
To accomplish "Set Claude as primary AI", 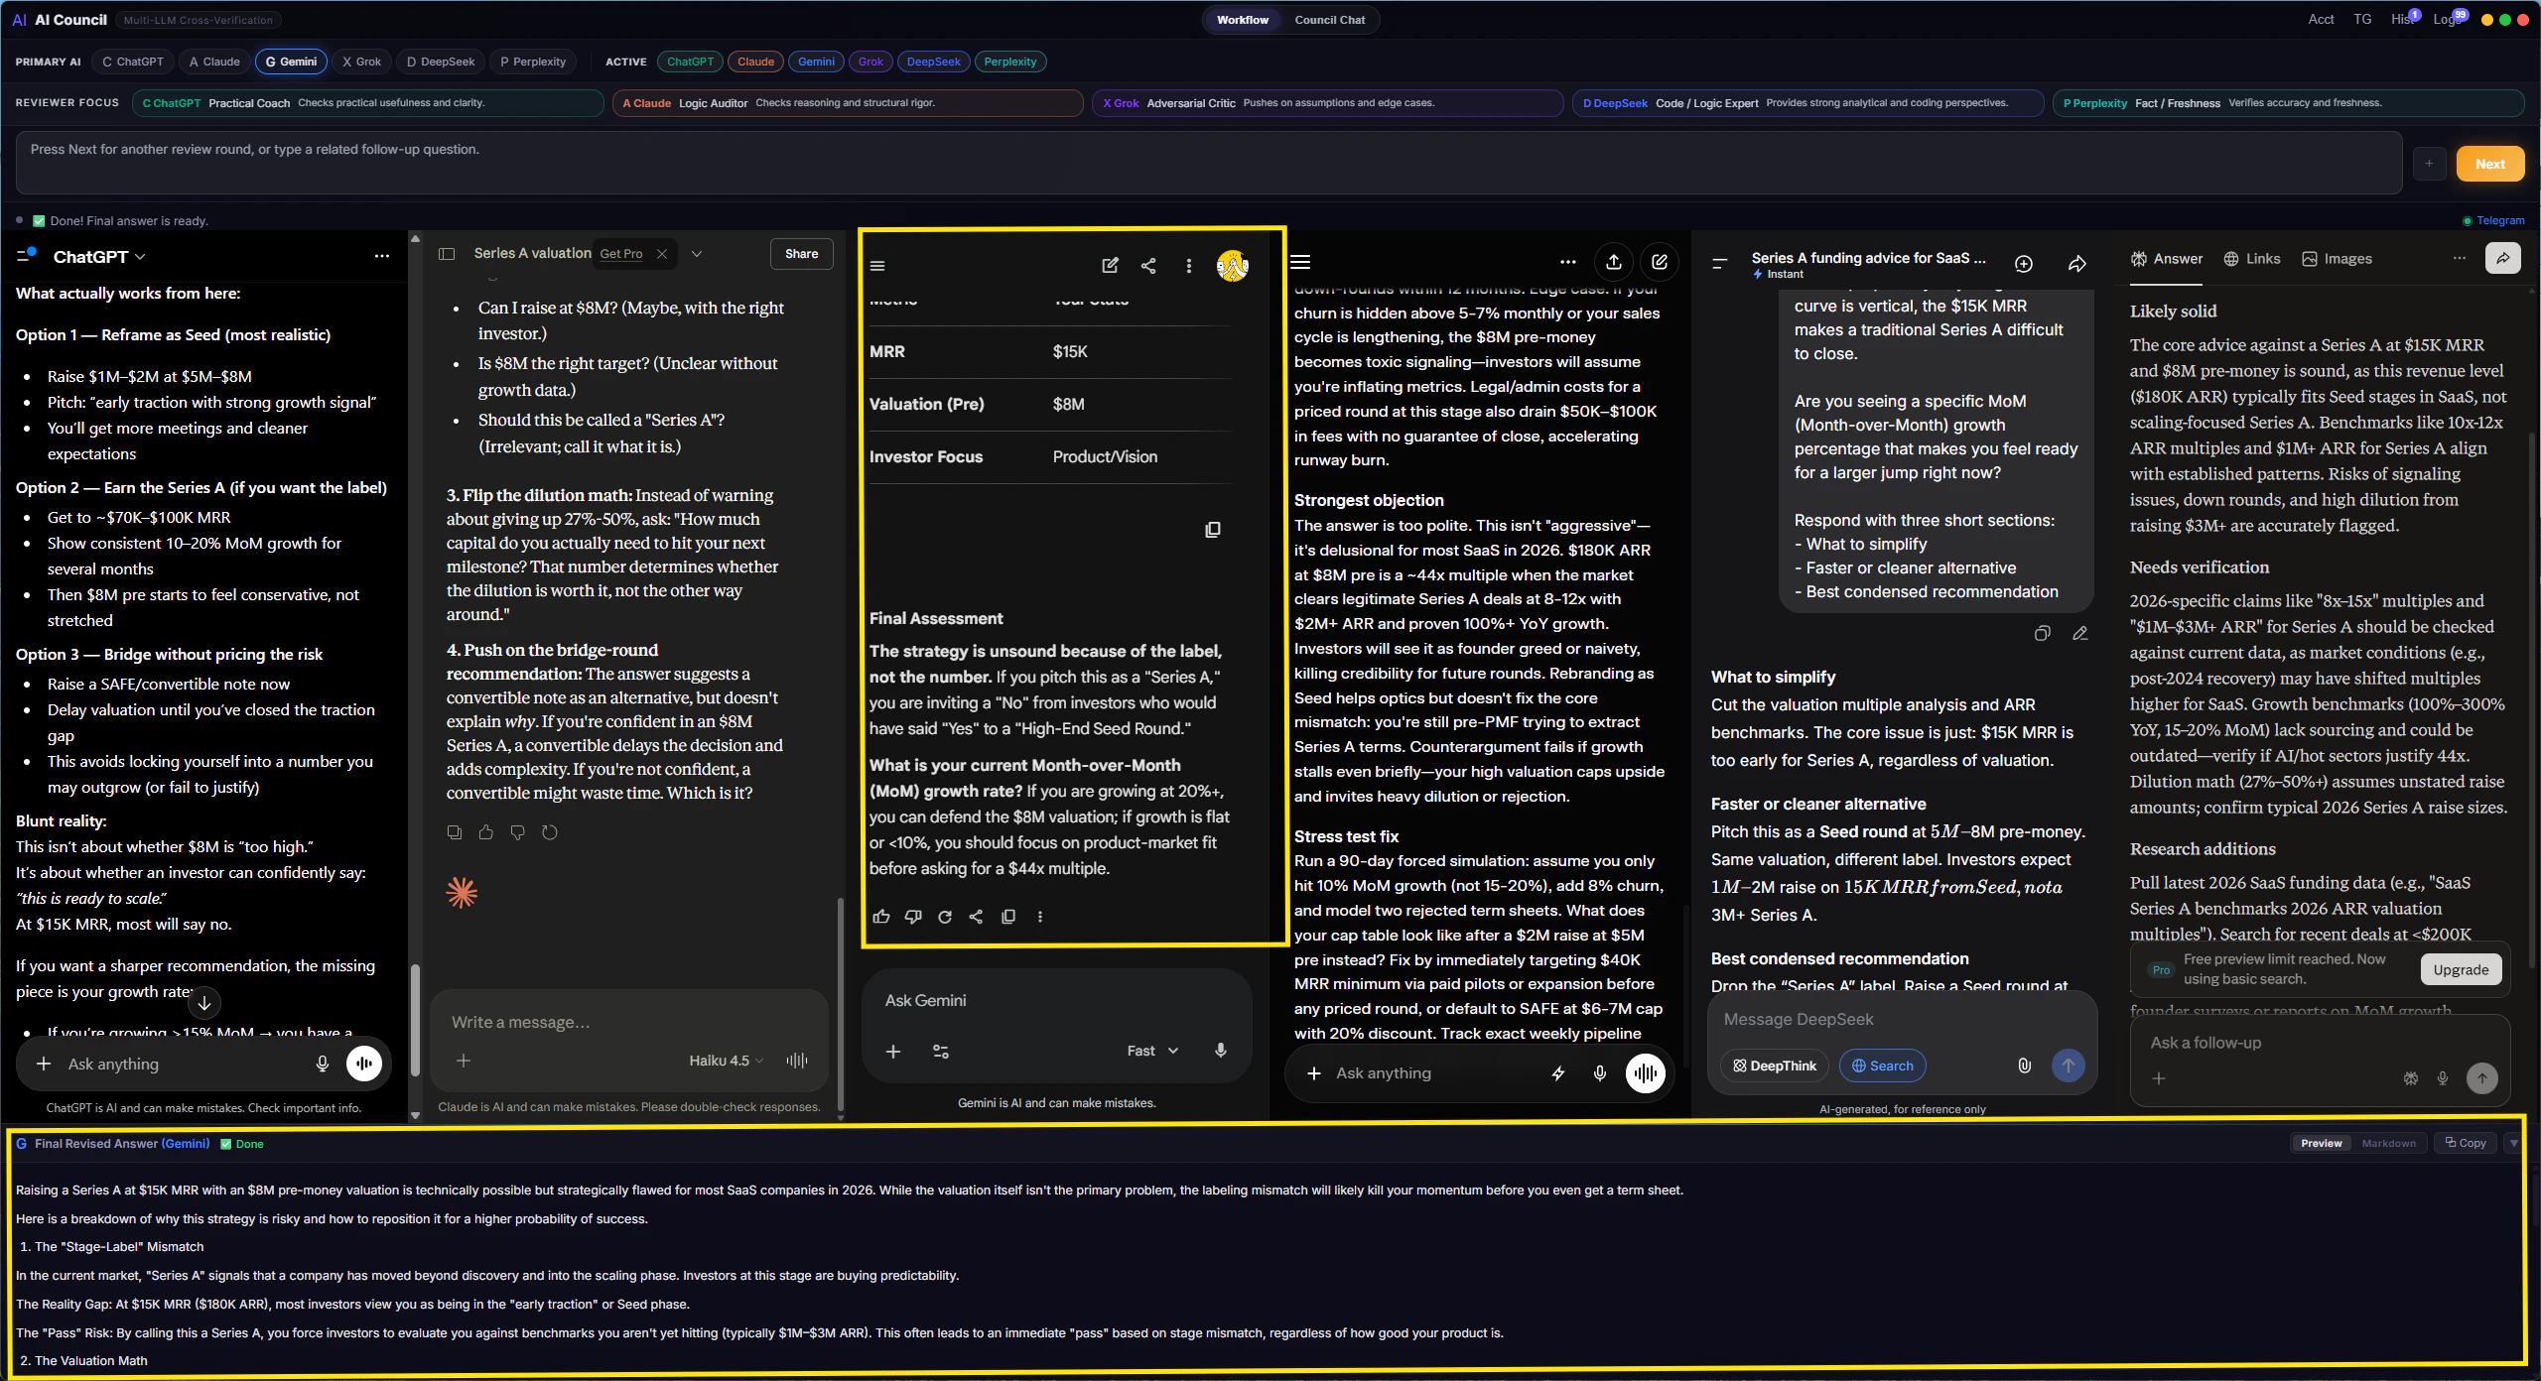I will pos(214,62).
